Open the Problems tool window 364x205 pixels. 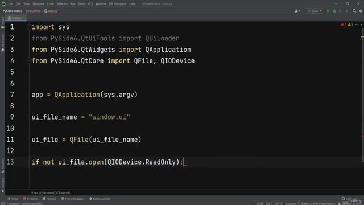[30, 199]
